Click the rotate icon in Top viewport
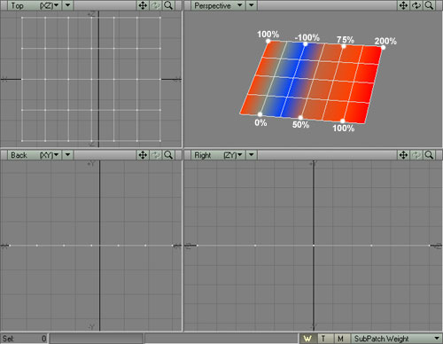The image size is (443, 344). pos(156,5)
